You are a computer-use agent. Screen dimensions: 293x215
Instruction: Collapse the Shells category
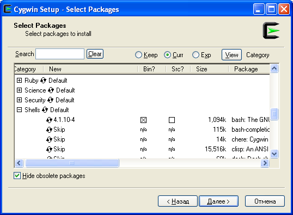point(19,109)
